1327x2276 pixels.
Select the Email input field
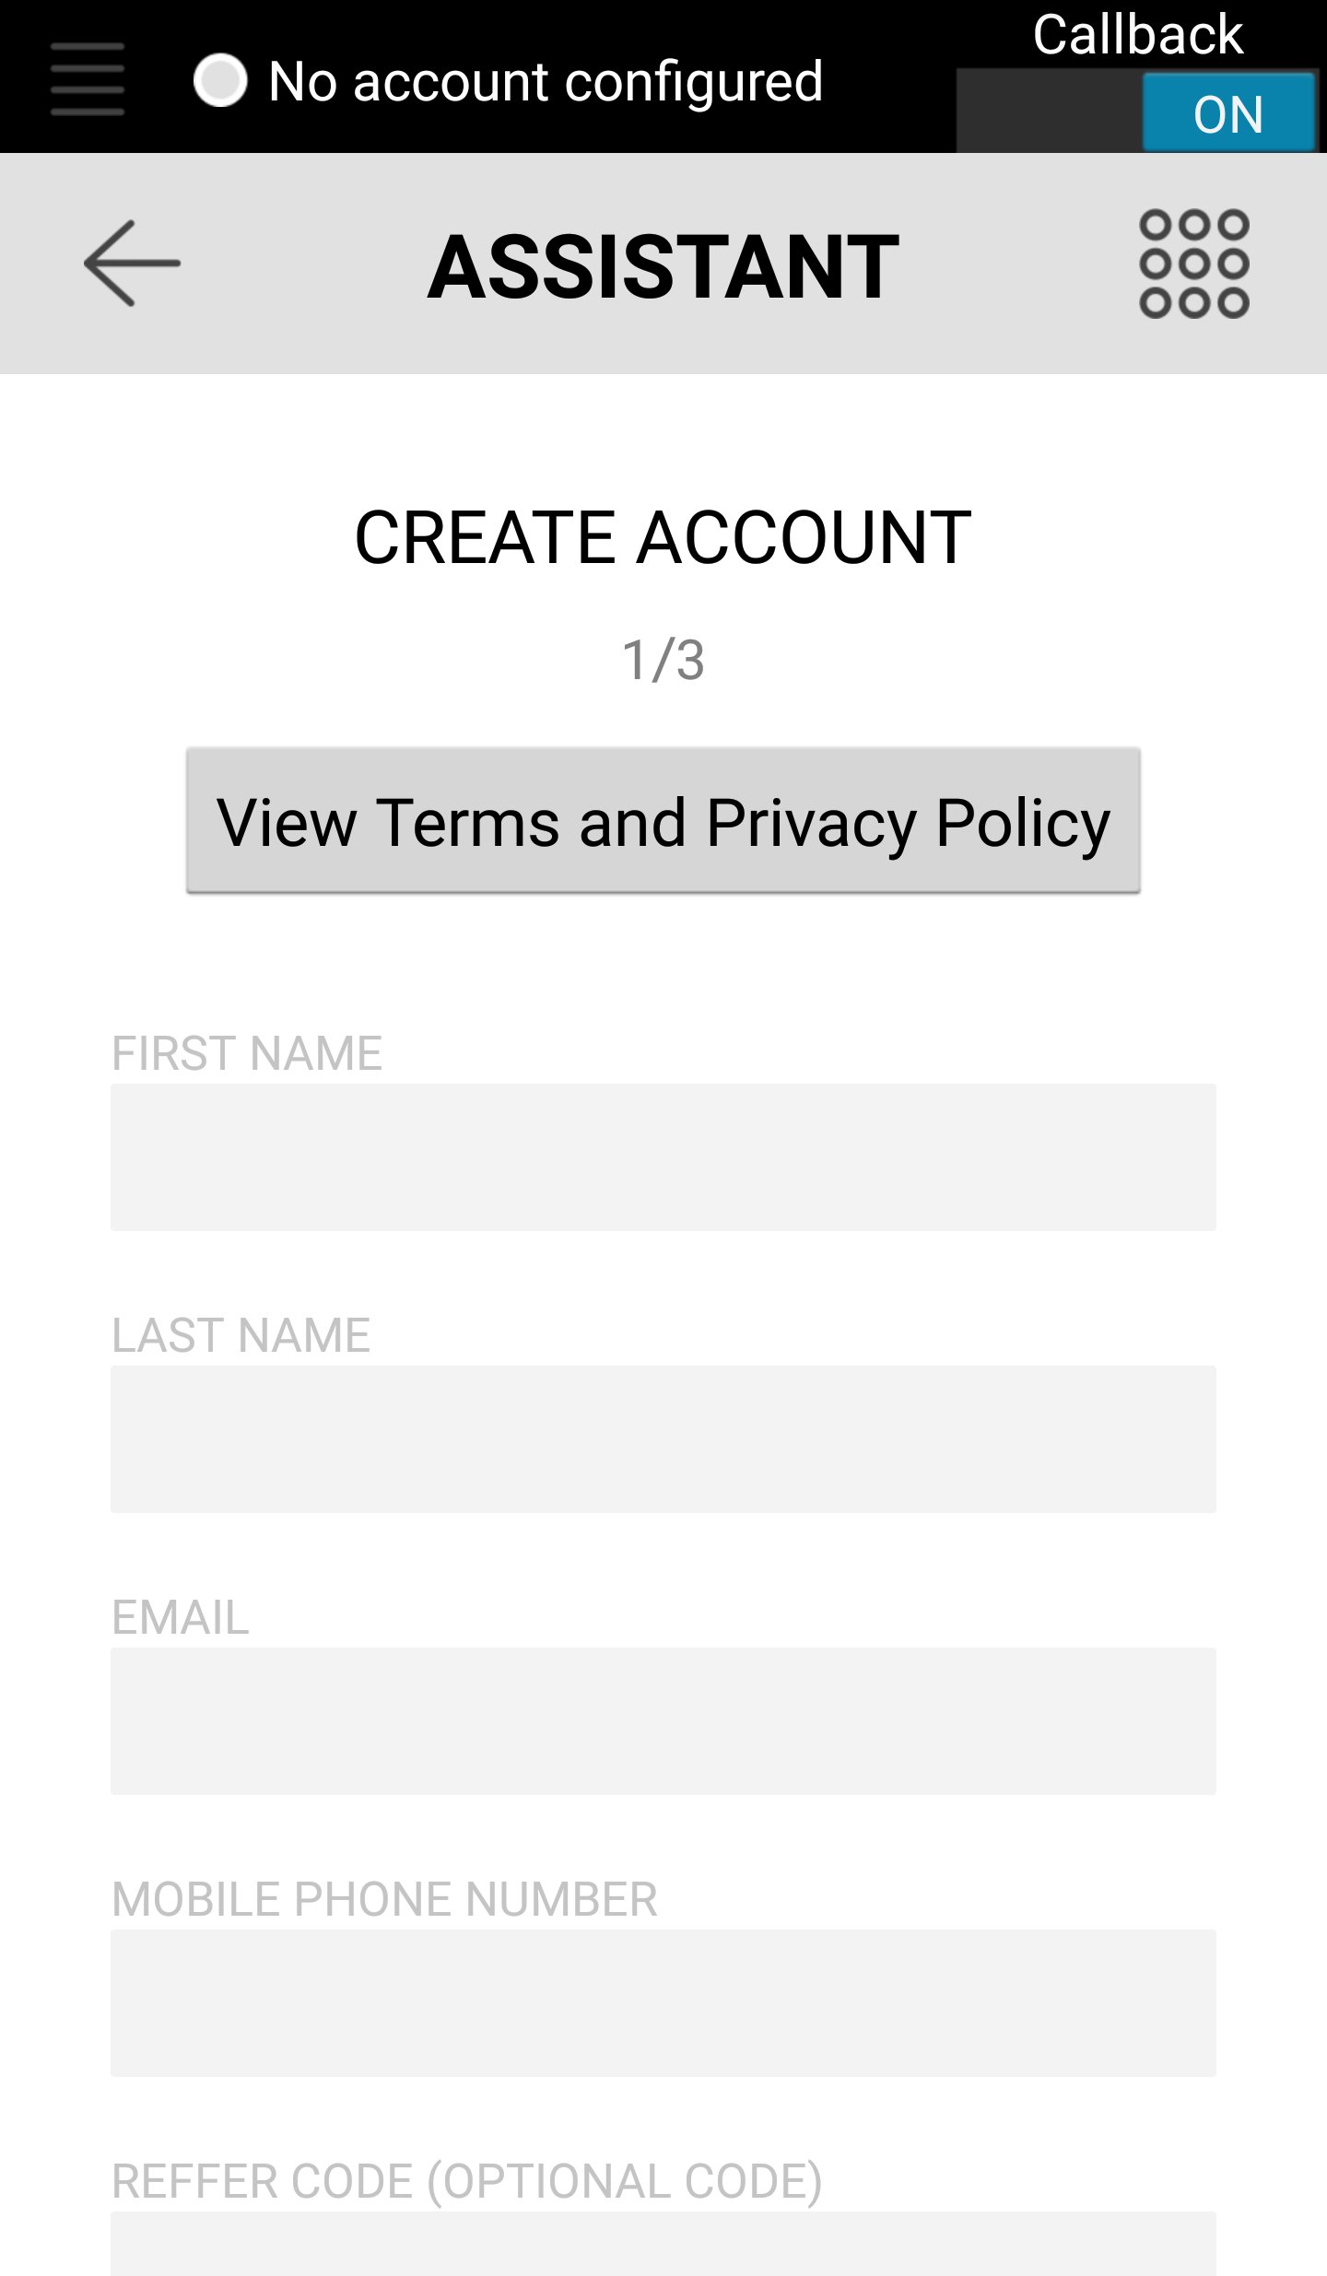point(663,1721)
